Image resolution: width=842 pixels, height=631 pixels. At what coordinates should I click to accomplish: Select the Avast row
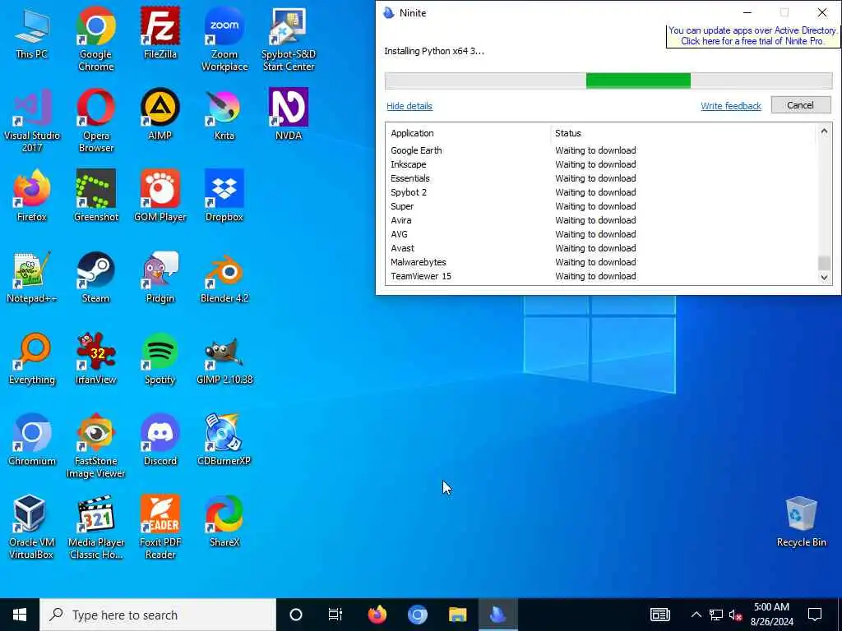click(x=601, y=248)
